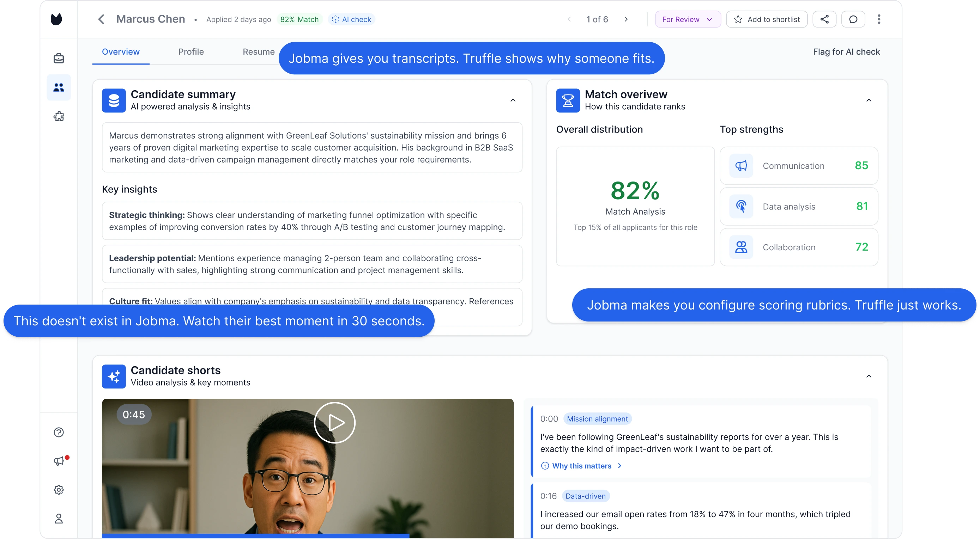Screen dimensions: 980x539
Task: Click the briefcase jobs sidebar icon
Action: pos(59,58)
